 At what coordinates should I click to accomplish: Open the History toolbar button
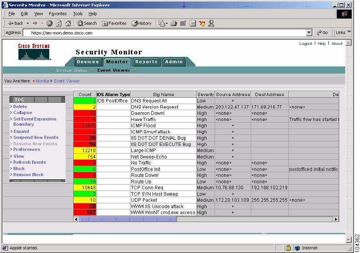pos(141,23)
